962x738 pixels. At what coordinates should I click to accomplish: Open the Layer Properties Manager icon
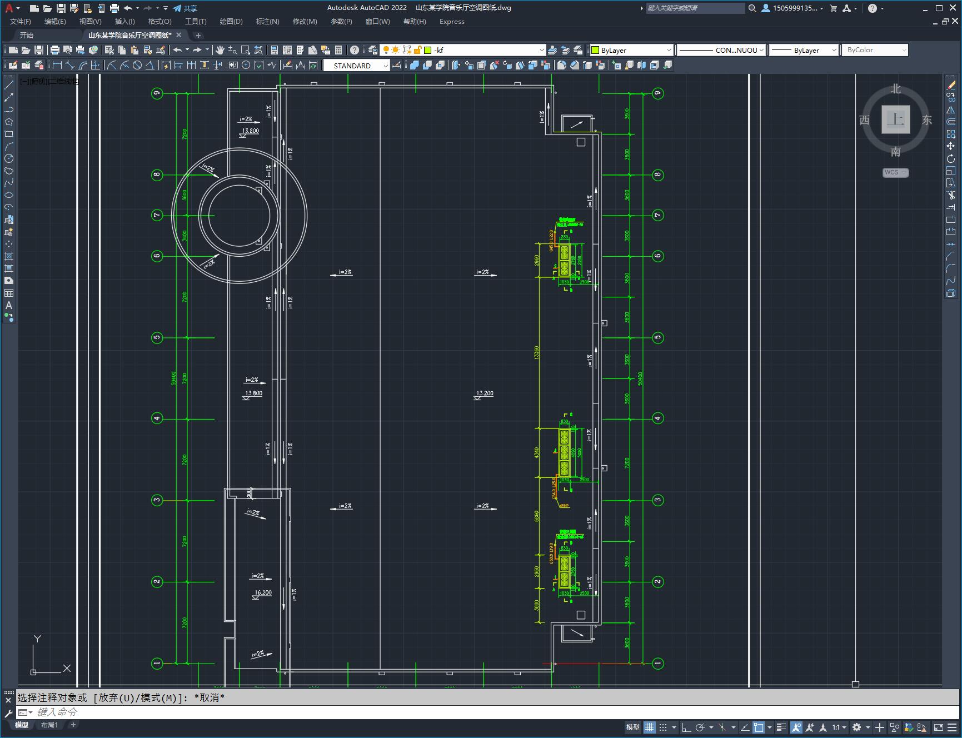pyautogui.click(x=373, y=50)
